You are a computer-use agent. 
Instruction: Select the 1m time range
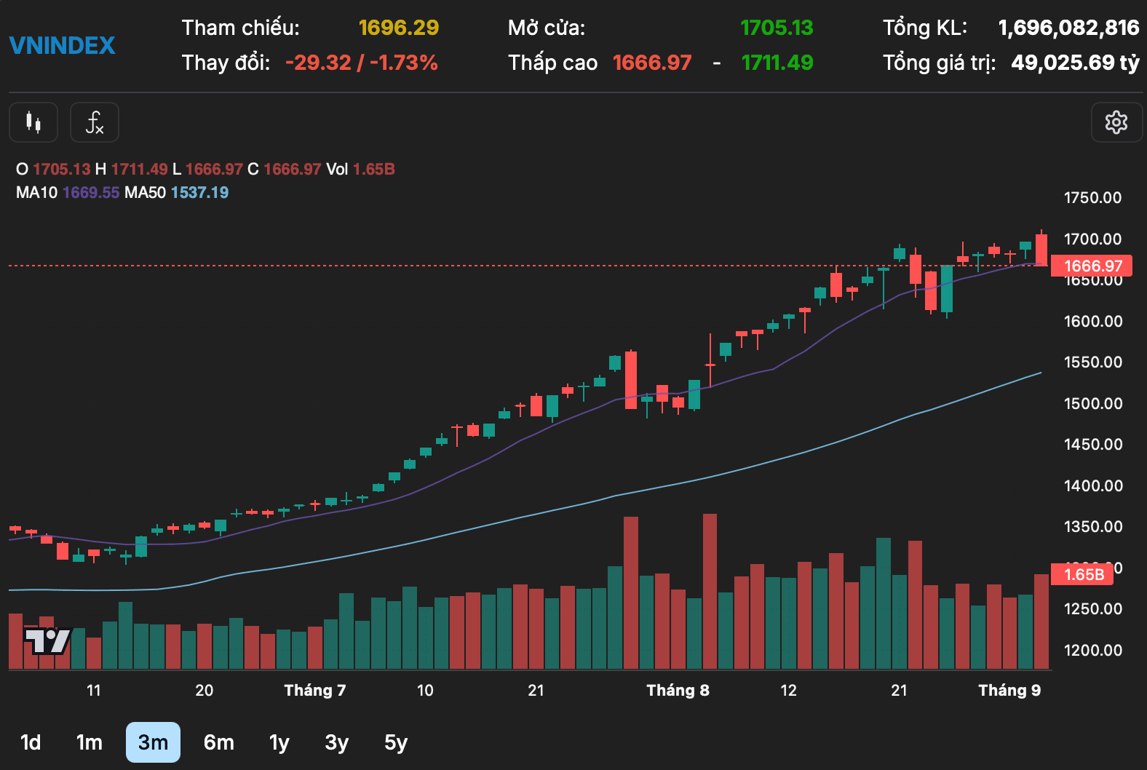pos(90,742)
